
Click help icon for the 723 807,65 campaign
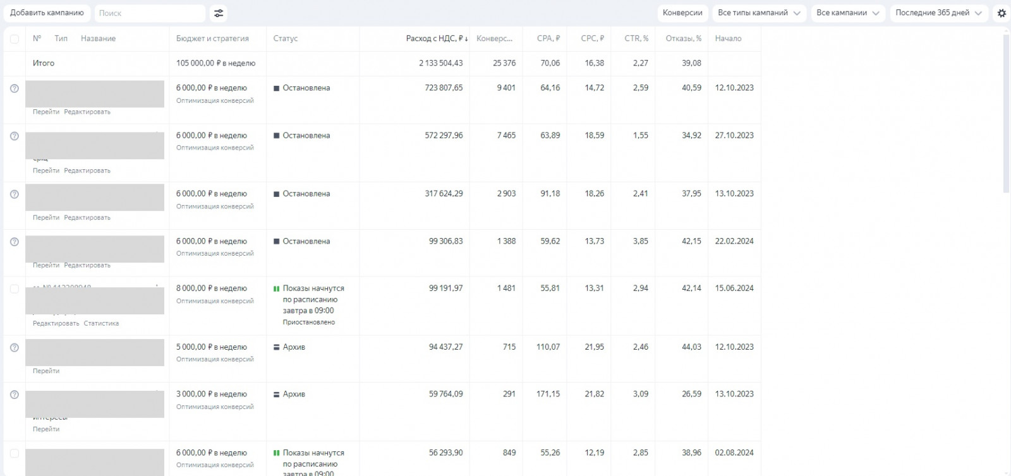click(x=15, y=88)
